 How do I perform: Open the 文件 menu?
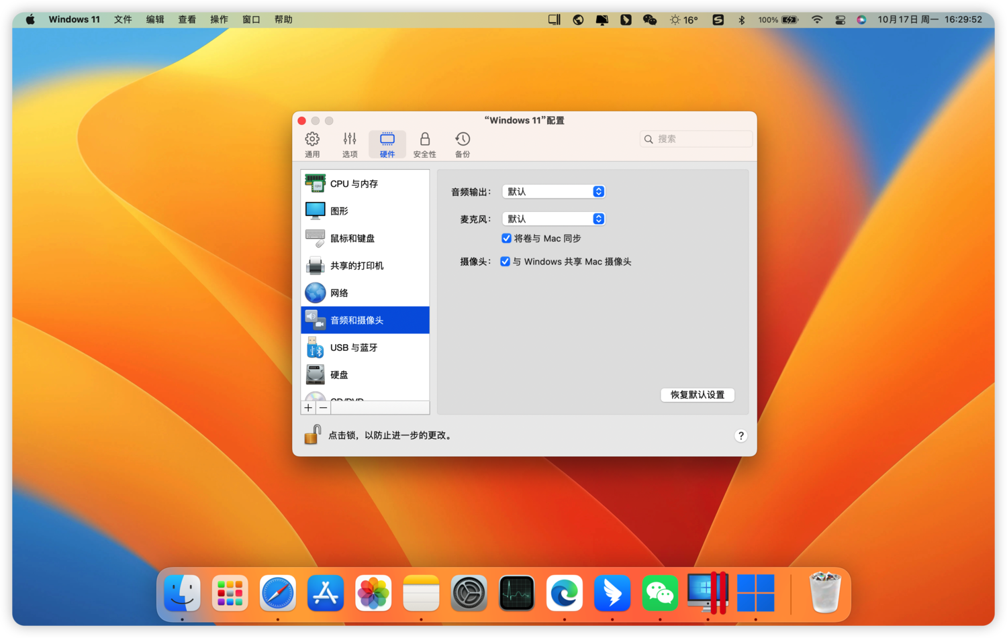click(123, 19)
